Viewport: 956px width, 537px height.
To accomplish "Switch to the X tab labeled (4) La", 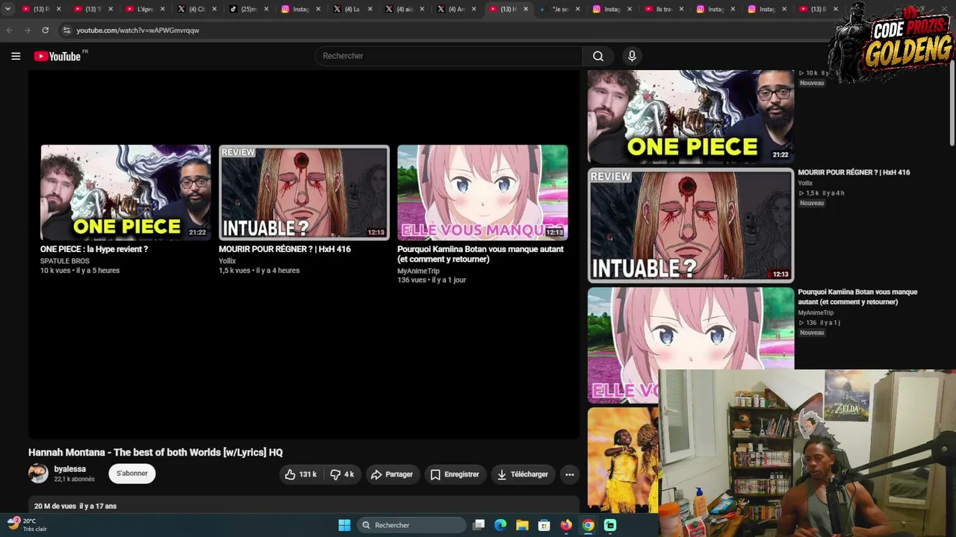I will pyautogui.click(x=353, y=9).
